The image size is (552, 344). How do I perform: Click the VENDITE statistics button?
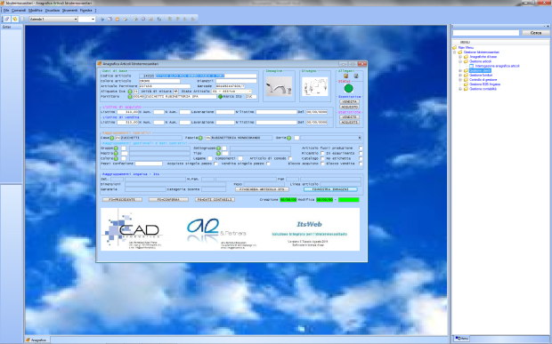point(349,117)
